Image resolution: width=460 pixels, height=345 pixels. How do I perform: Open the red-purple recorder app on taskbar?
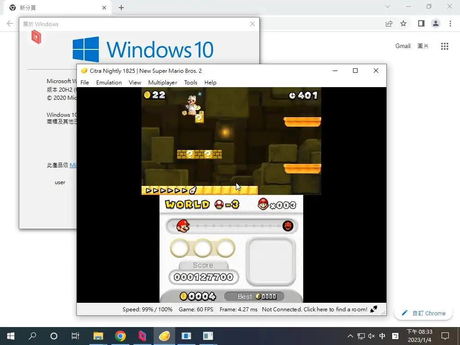pyautogui.click(x=142, y=336)
